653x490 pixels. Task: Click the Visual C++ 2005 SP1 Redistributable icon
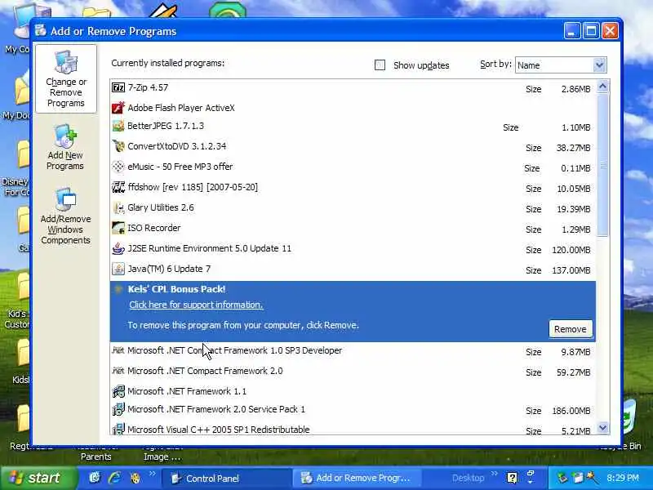click(x=118, y=429)
